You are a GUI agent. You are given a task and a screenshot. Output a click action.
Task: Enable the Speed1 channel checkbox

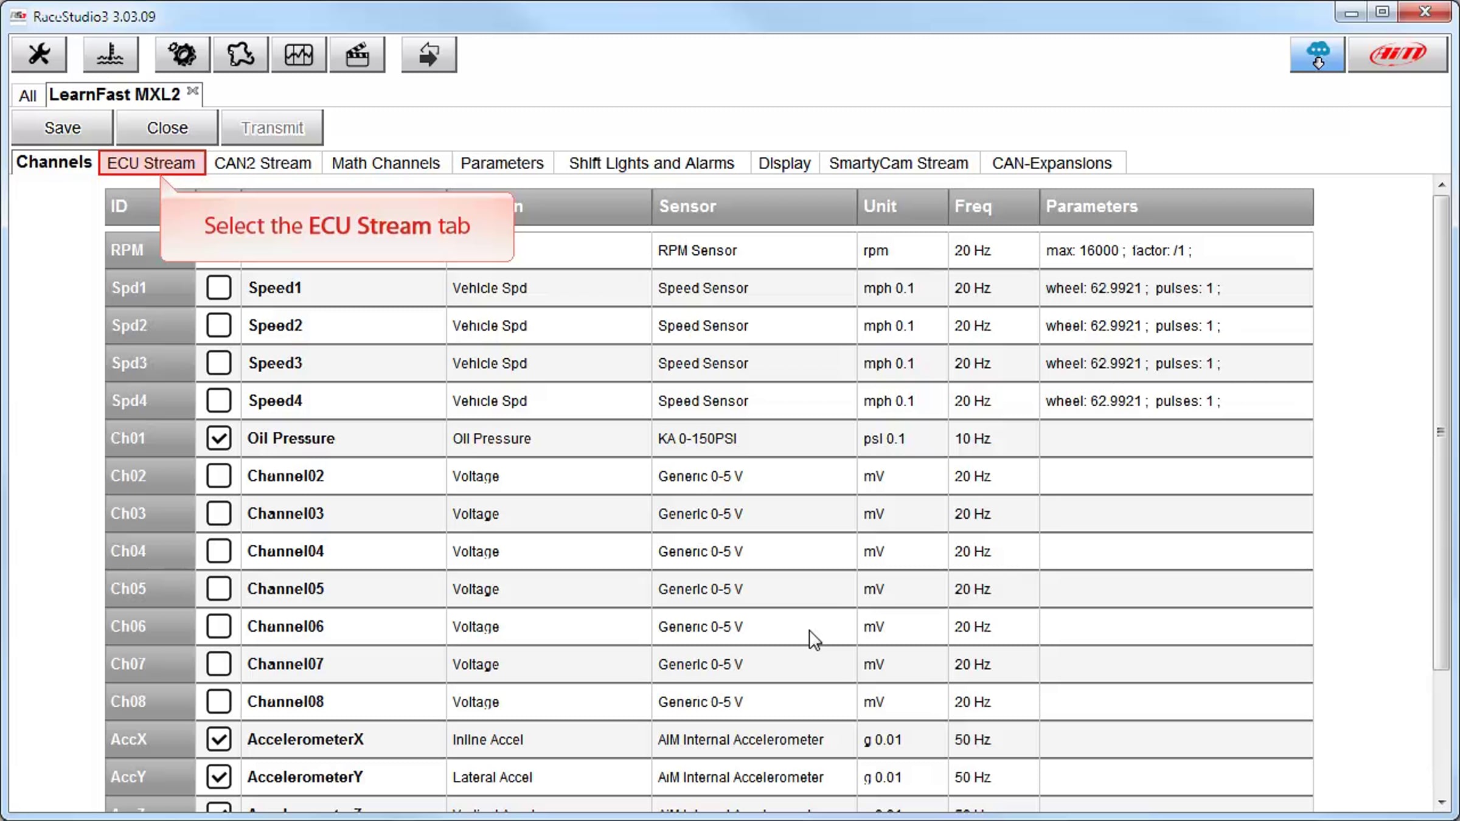click(219, 288)
